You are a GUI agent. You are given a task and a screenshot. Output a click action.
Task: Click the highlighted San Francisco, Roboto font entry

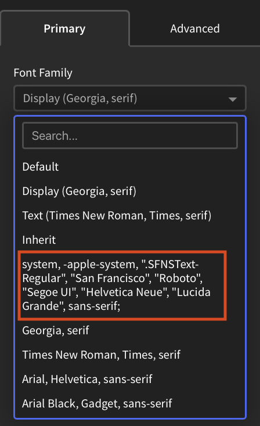122,286
